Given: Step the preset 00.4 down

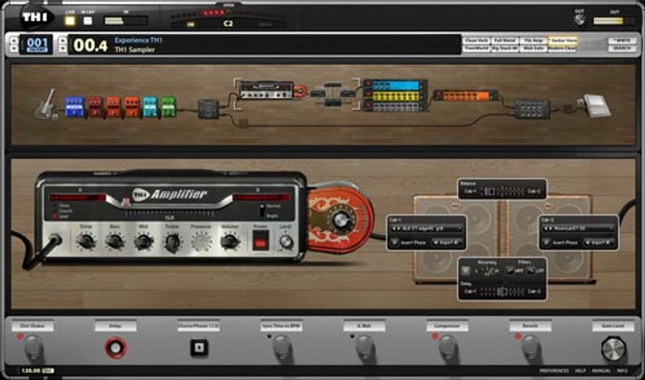Looking at the screenshot, I should click(x=63, y=49).
